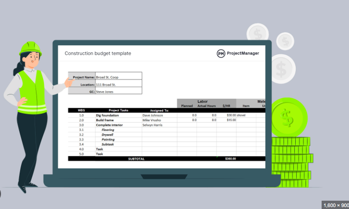Click the worker's green hard hat
Viewport: 349px width, 209px height.
point(30,48)
